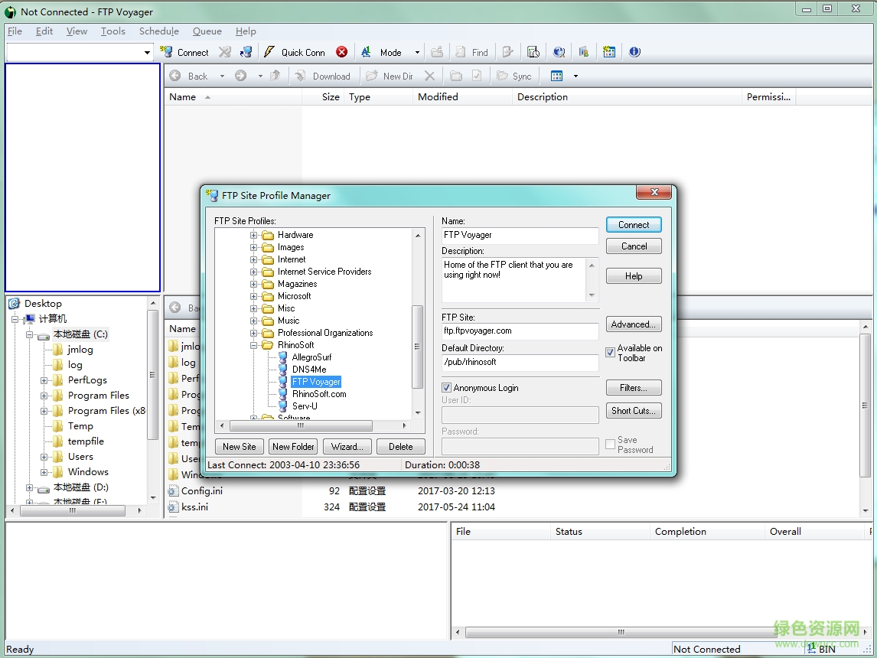Click the blue info icon in toolbar
Image resolution: width=877 pixels, height=658 pixels.
click(x=634, y=52)
